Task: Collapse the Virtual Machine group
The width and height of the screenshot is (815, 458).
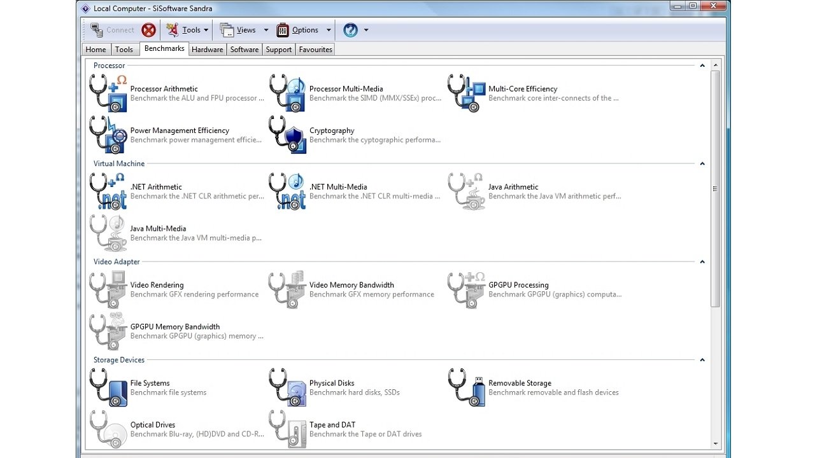Action: pos(702,163)
